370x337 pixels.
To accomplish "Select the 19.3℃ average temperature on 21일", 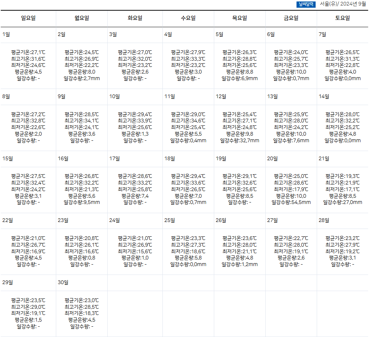I will [342, 176].
